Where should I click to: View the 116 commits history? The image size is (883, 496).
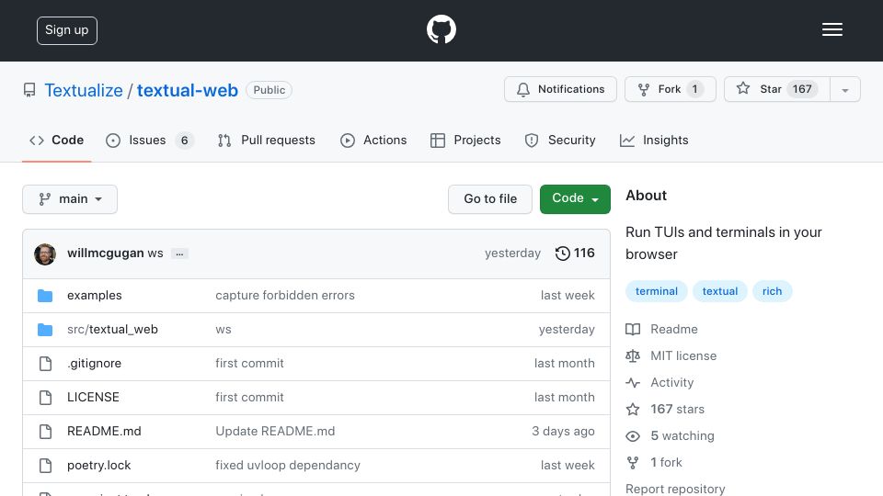(x=575, y=254)
